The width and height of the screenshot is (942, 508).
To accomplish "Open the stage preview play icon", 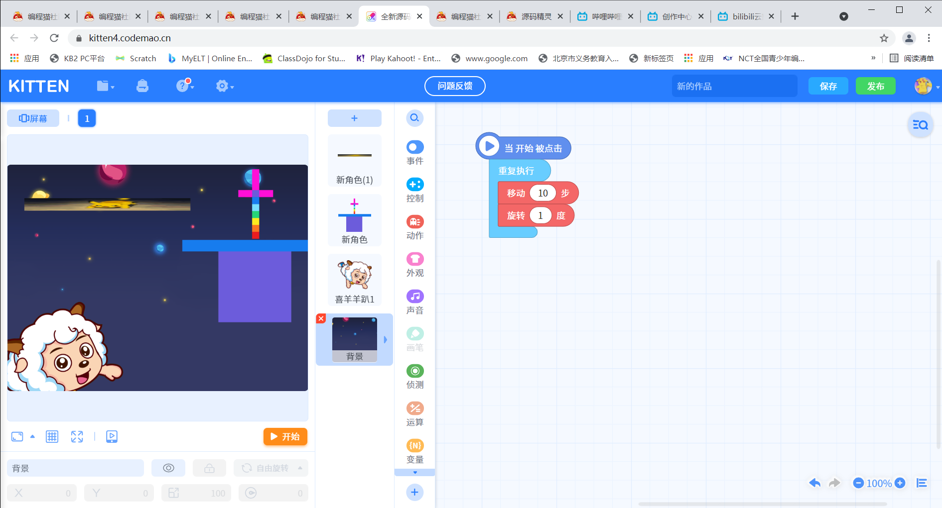I will [112, 436].
